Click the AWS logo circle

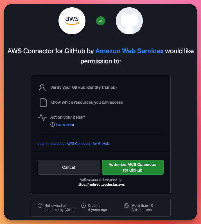click(72, 21)
